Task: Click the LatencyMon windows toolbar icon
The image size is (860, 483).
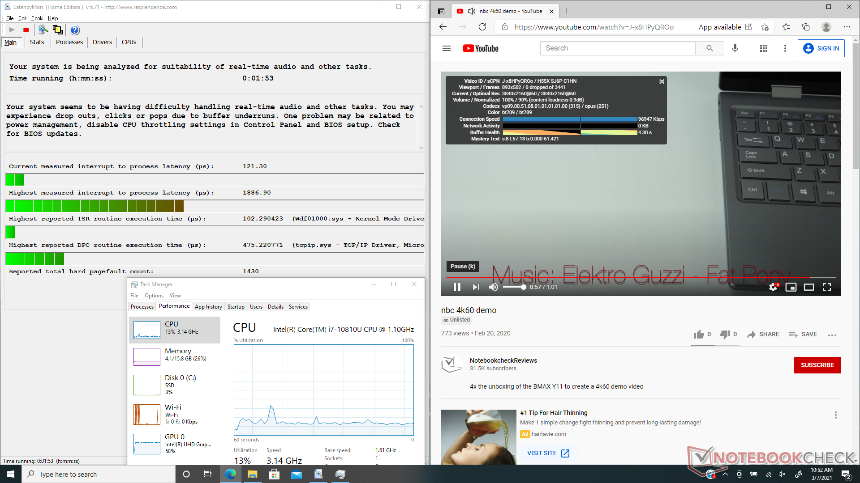Action: point(58,30)
